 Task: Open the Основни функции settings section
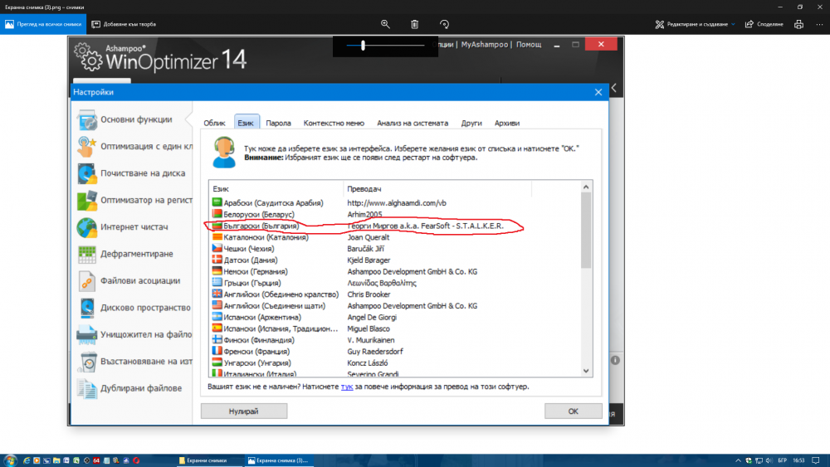[132, 119]
